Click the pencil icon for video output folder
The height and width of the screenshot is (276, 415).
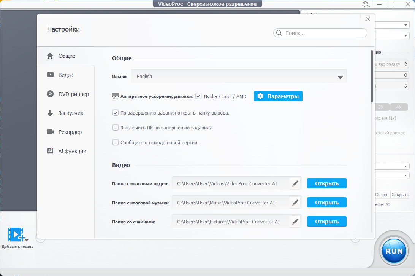(295, 183)
